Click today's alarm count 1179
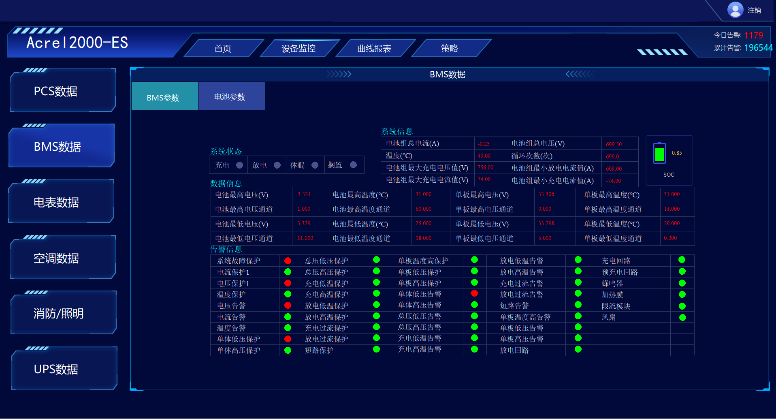This screenshot has height=419, width=776. (x=753, y=36)
